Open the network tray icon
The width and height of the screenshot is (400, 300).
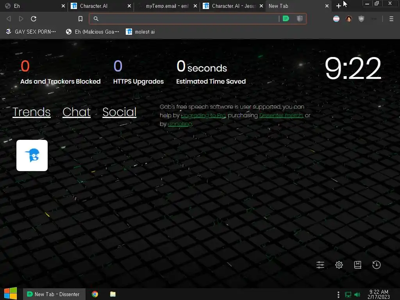348,295
